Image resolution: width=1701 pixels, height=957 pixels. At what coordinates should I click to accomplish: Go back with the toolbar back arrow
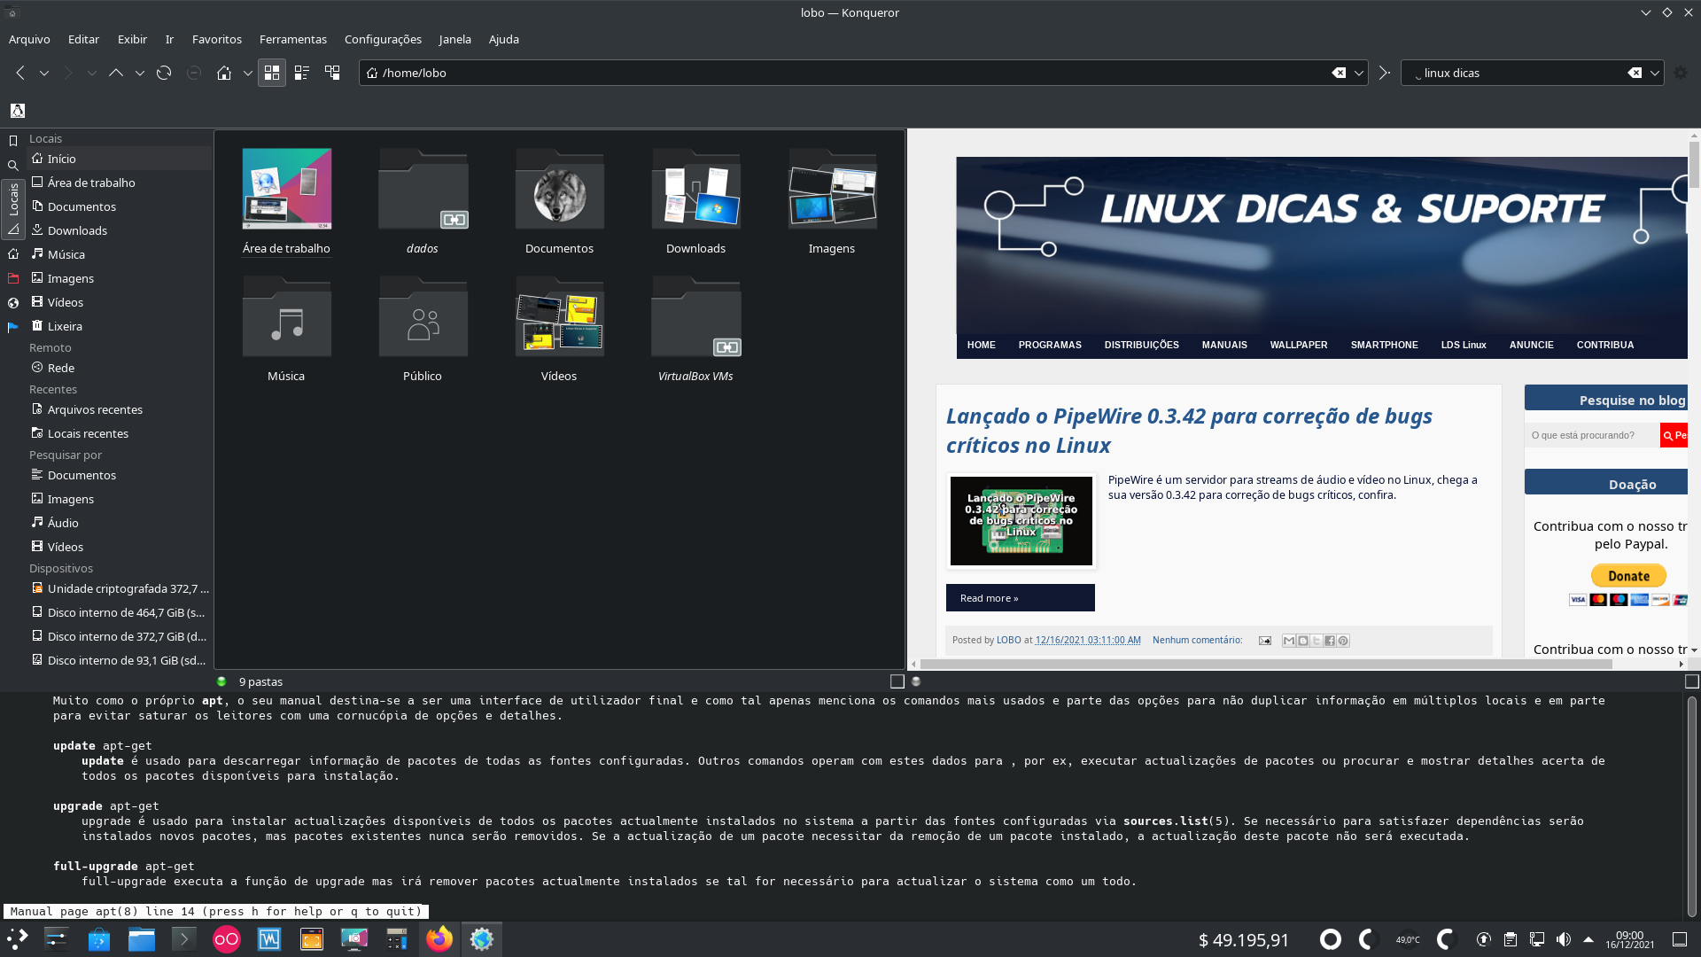(19, 73)
